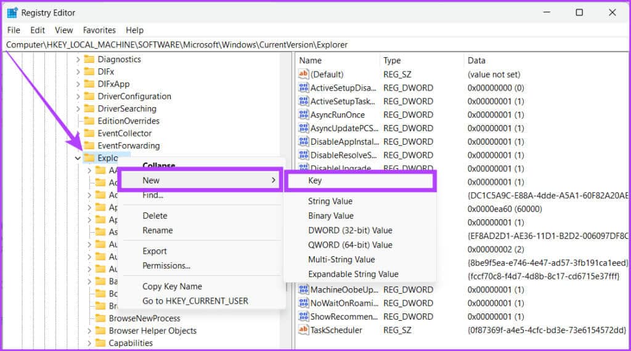The width and height of the screenshot is (631, 351).
Task: Click the DisableResolveS... DWORD value icon
Action: click(x=303, y=155)
